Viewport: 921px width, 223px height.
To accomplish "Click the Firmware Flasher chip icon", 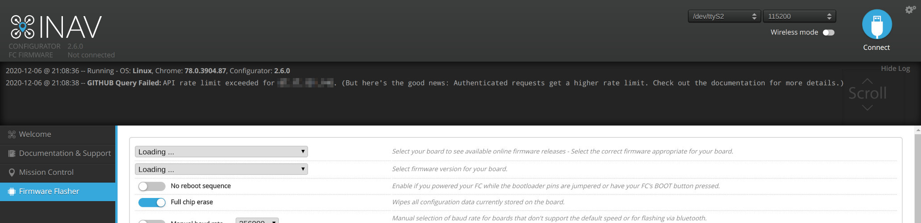I will 12,191.
